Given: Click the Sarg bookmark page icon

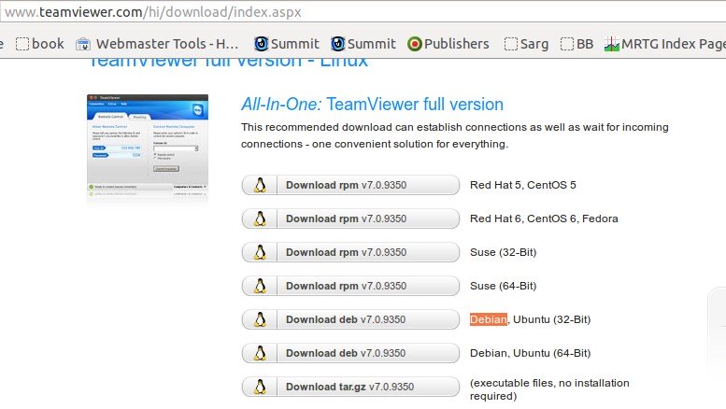Looking at the screenshot, I should (x=511, y=44).
